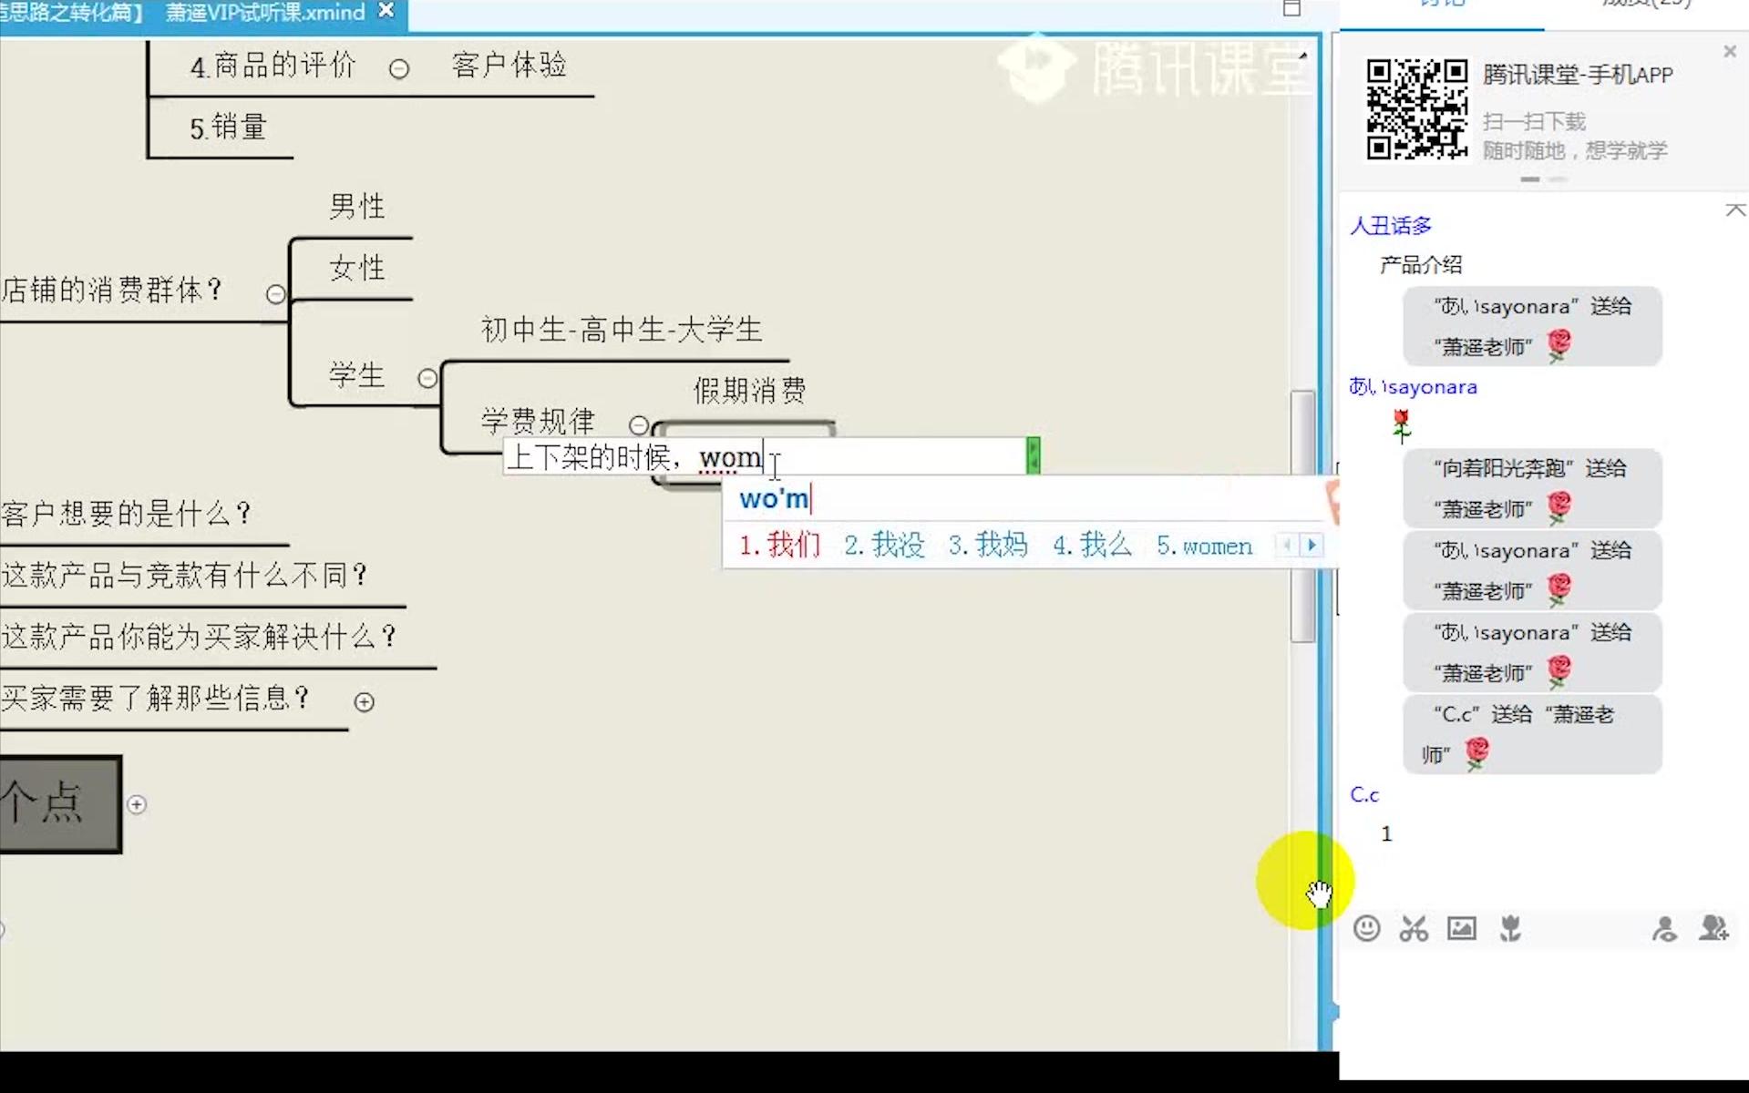Screen dimensions: 1749x1093
Task: Click the mind map vertical scrollbar thumb
Action: pos(1302,516)
